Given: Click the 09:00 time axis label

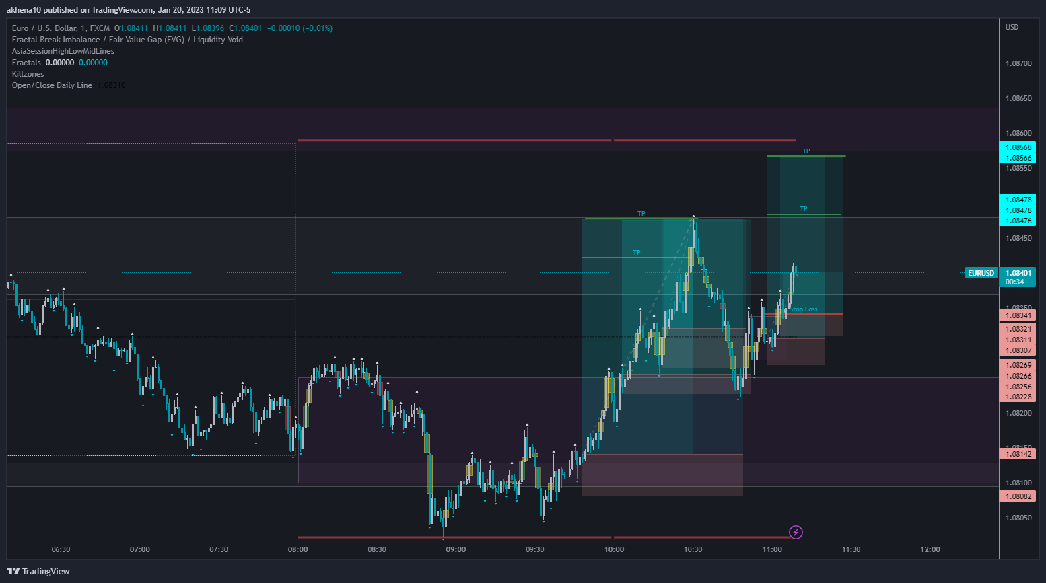Looking at the screenshot, I should click(456, 549).
